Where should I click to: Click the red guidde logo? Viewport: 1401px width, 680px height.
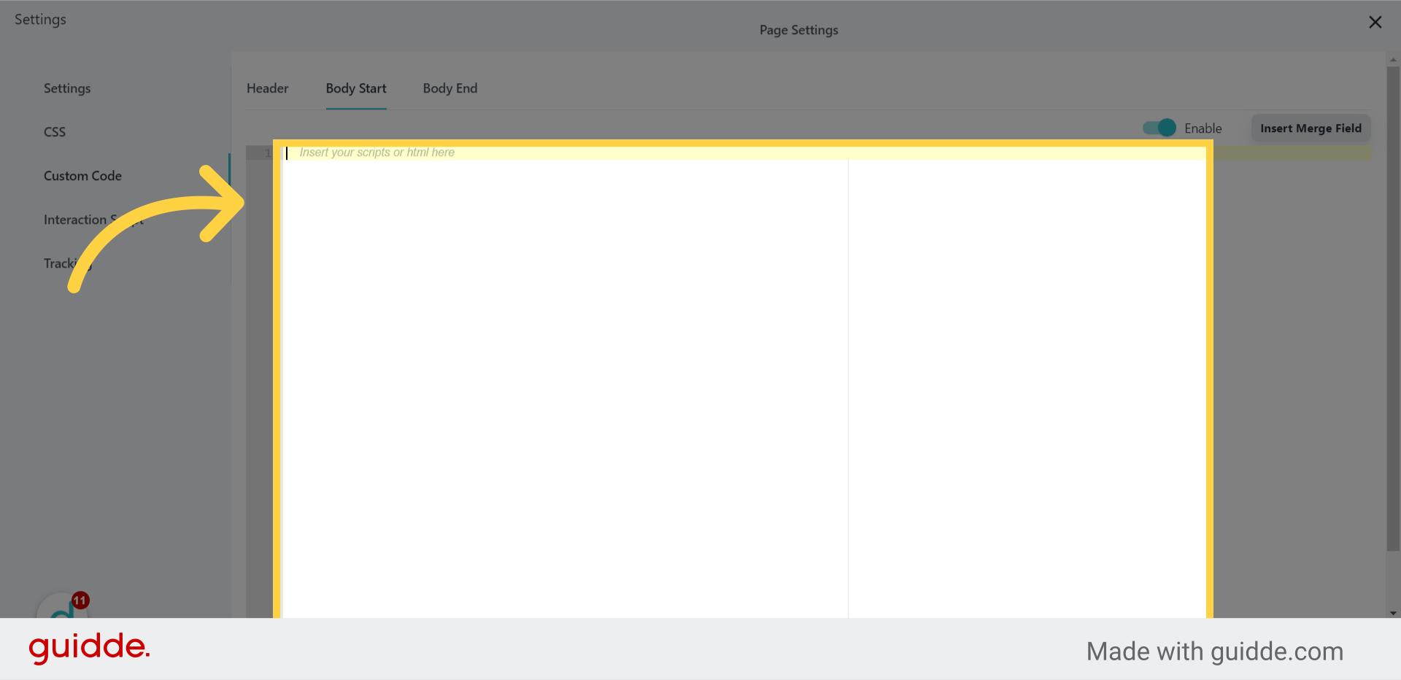[89, 648]
